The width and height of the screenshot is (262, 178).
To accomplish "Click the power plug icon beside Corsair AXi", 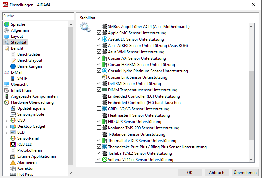I will [x=105, y=58].
